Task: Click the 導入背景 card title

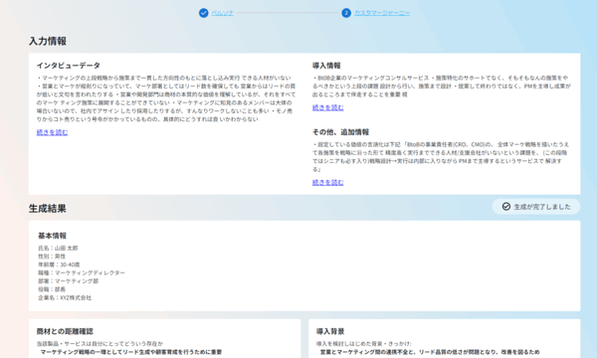Action: pos(330,331)
